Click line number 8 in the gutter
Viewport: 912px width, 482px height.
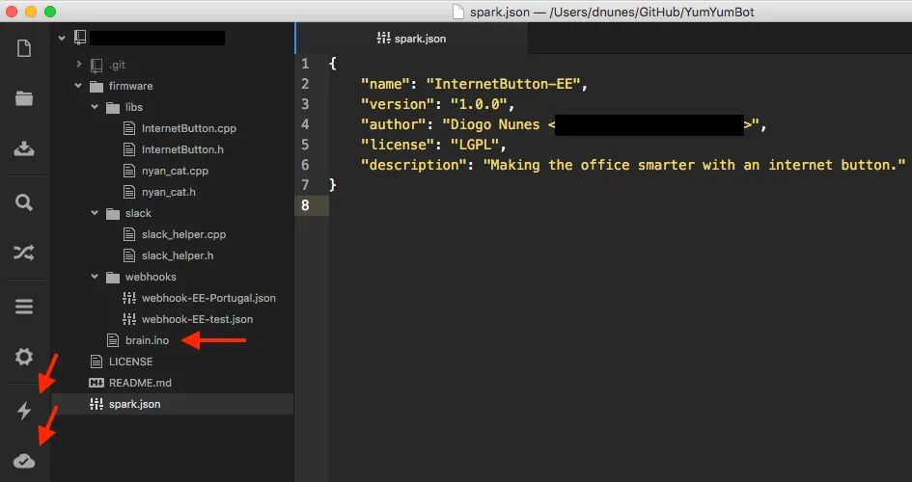(x=305, y=205)
